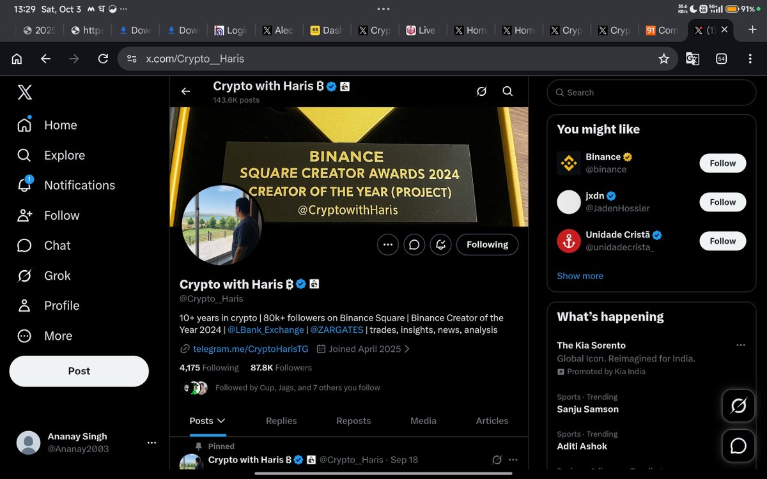767x479 pixels.
Task: Open Chat from the sidebar
Action: pos(44,245)
